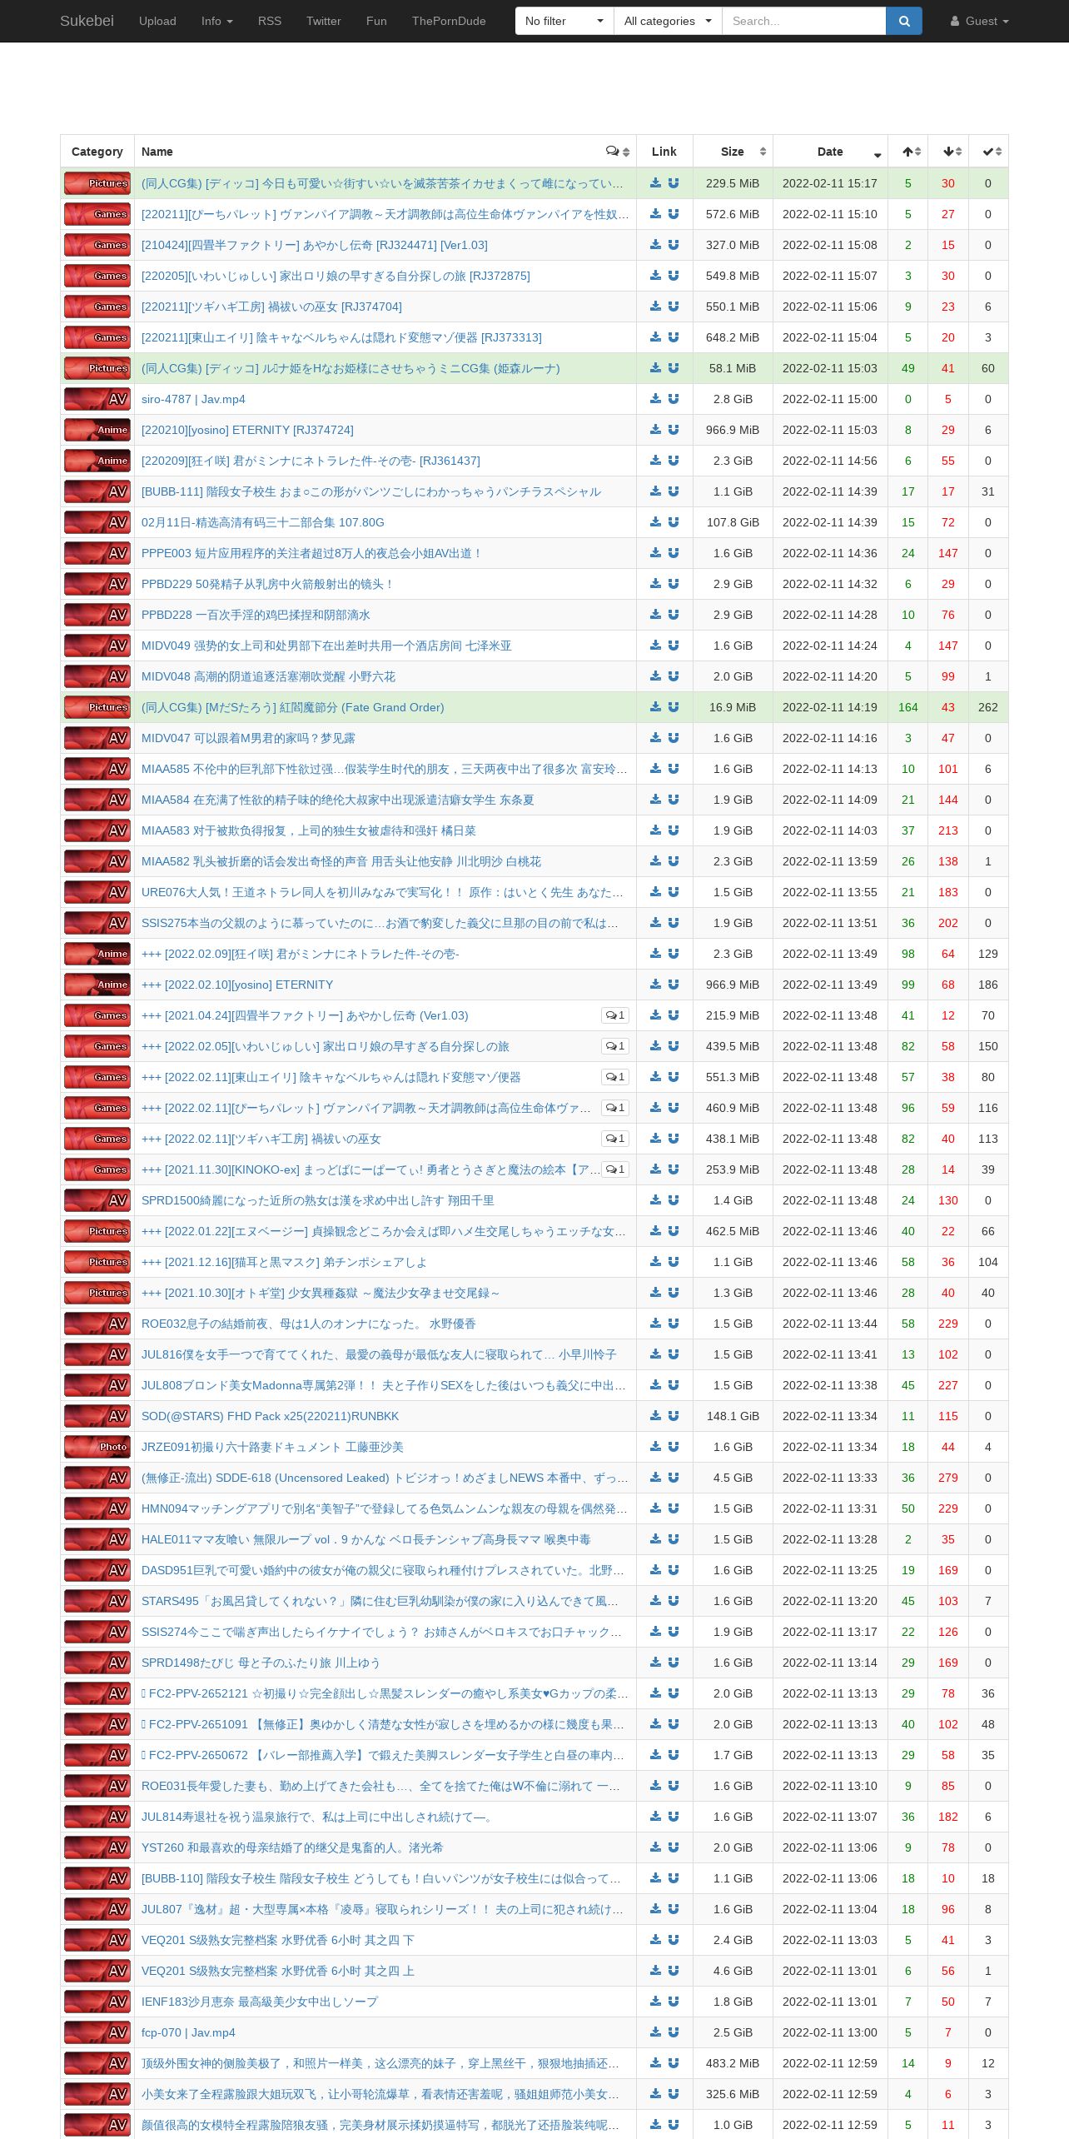This screenshot has height=2139, width=1069.
Task: Click the Link column header
Action: coord(664,152)
